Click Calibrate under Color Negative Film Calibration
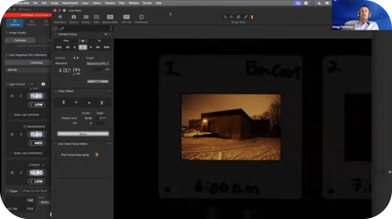Image resolution: width=392 pixels, height=219 pixels. click(37, 63)
